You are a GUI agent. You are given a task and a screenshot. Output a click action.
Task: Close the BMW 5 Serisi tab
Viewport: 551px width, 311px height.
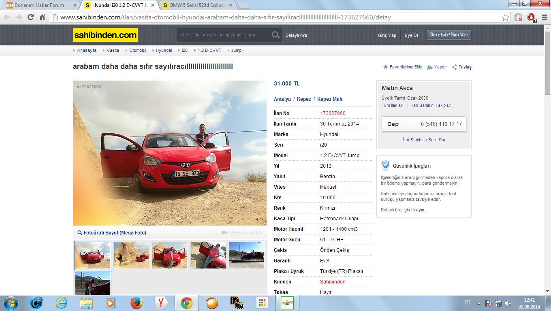[231, 5]
